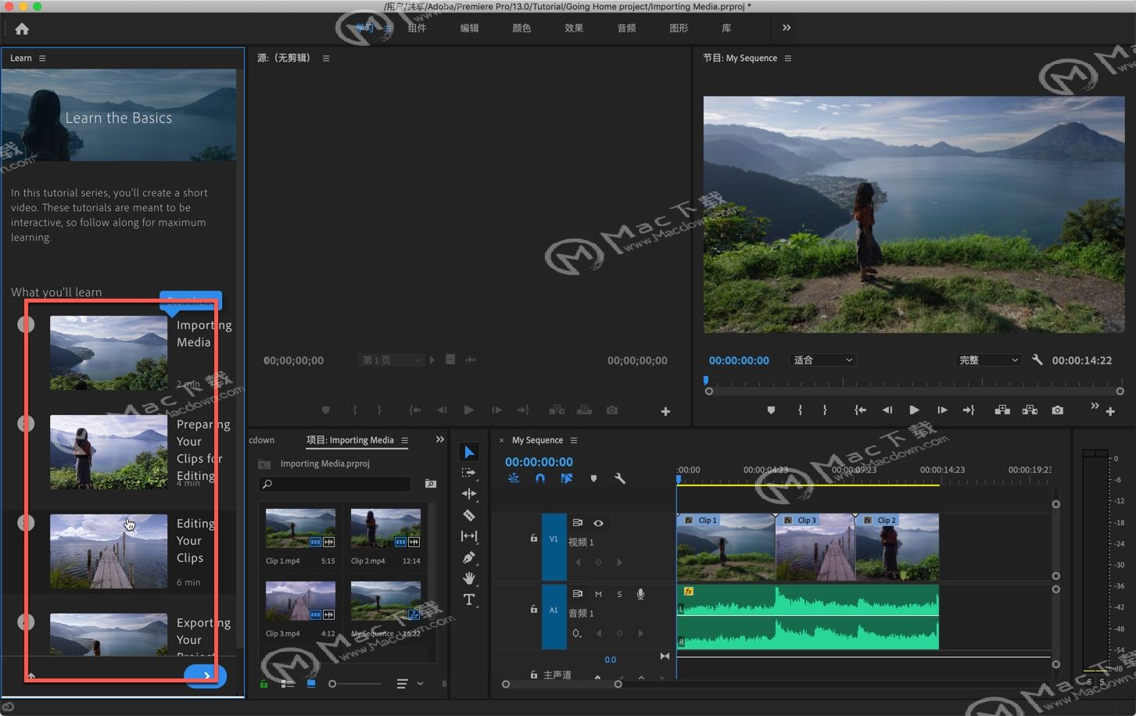Select the Selection arrow tool

[469, 452]
